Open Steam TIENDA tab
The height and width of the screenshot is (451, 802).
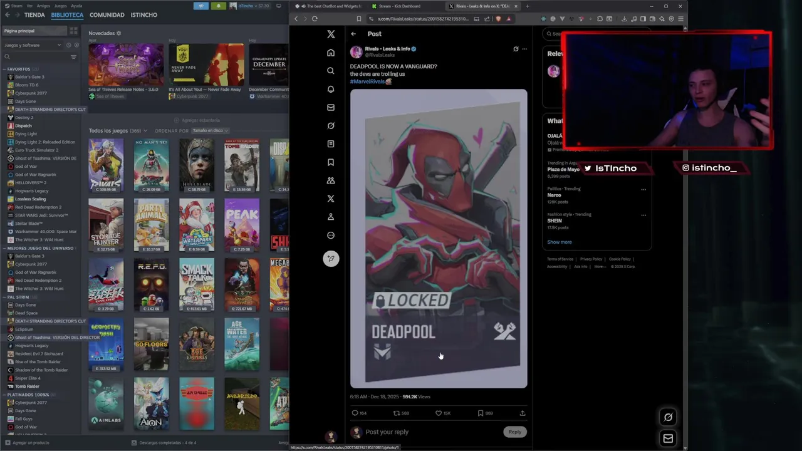(x=34, y=14)
